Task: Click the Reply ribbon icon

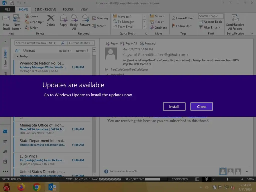Action: pos(63,20)
